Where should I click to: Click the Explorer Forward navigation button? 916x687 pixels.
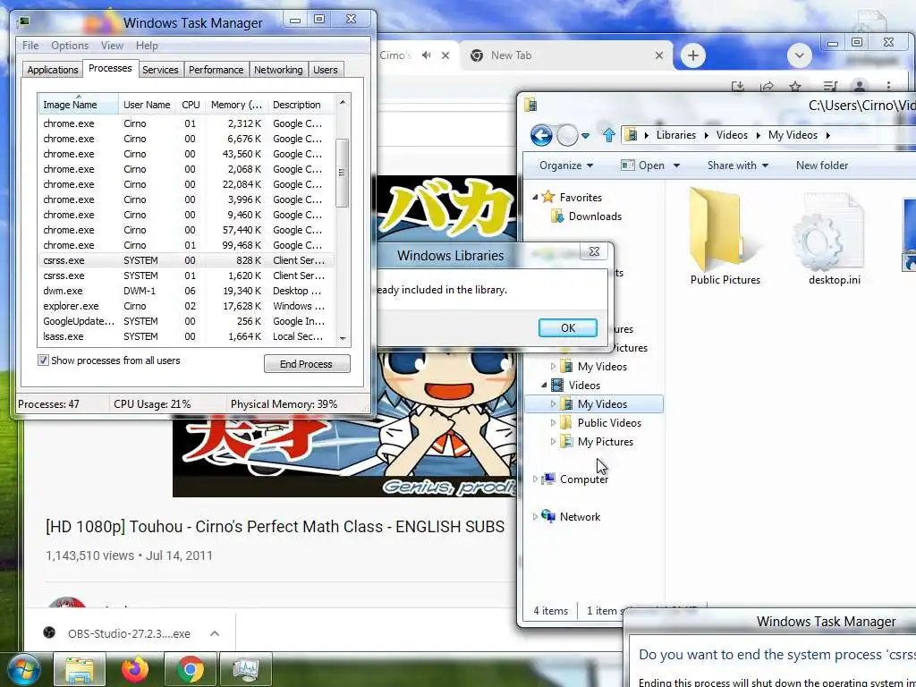(x=566, y=136)
